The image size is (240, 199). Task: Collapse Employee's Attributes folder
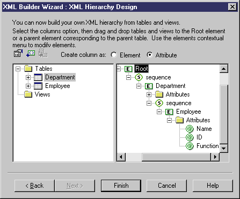pyautogui.click(x=169, y=120)
